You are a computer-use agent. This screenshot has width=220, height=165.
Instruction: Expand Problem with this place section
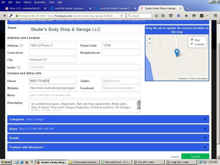108,147
